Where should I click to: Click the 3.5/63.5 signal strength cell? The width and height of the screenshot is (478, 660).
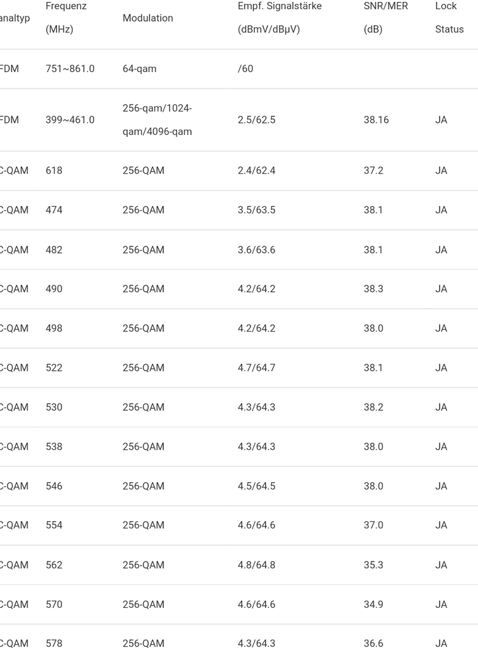(257, 210)
